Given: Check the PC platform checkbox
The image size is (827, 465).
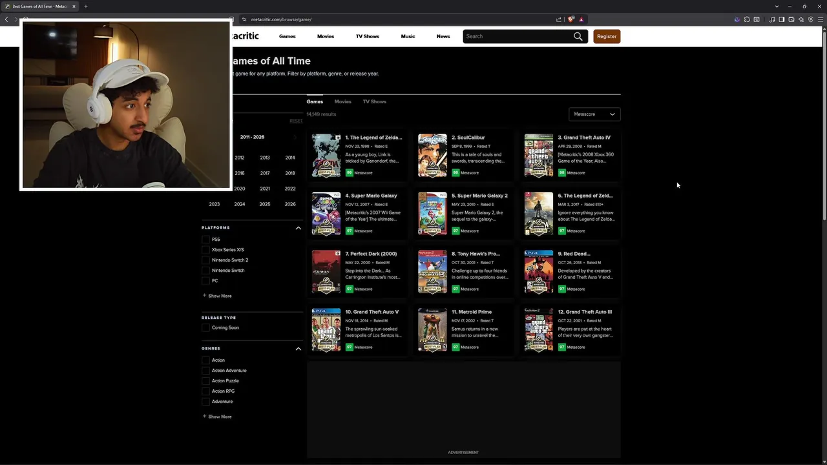Looking at the screenshot, I should [x=205, y=281].
